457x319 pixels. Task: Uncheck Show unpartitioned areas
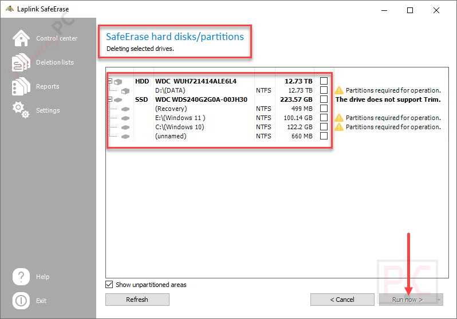(109, 284)
